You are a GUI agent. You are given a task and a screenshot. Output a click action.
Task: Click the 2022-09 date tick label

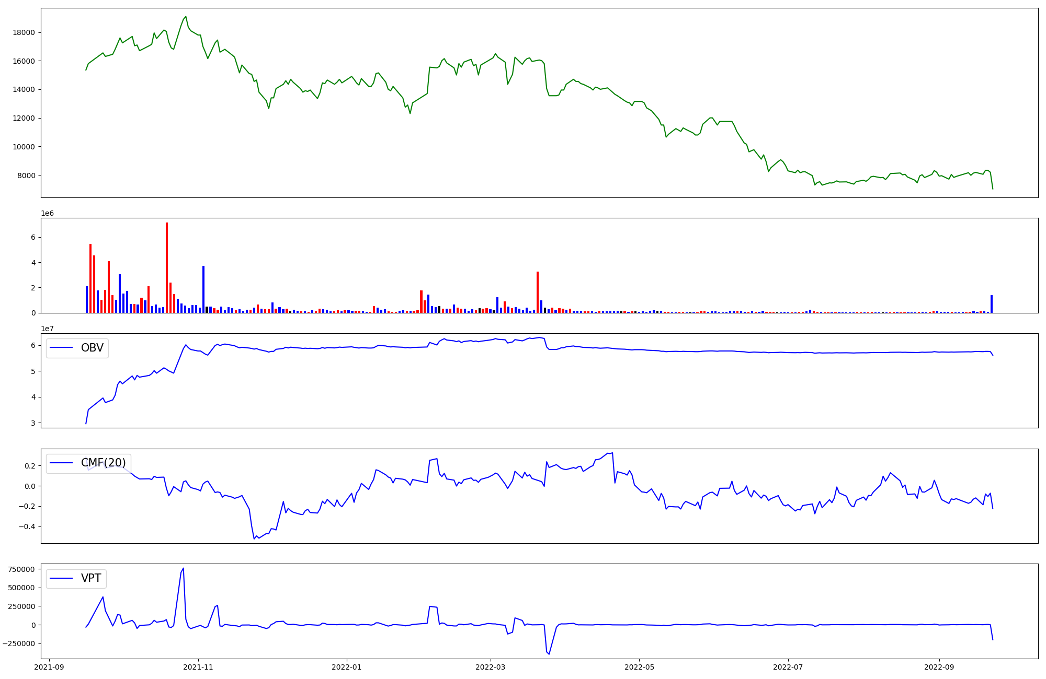pos(939,667)
